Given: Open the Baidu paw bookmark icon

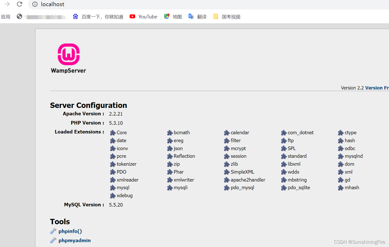Looking at the screenshot, I should pyautogui.click(x=75, y=17).
